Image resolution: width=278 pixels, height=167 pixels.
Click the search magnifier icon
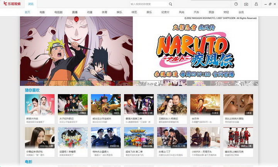(170, 4)
